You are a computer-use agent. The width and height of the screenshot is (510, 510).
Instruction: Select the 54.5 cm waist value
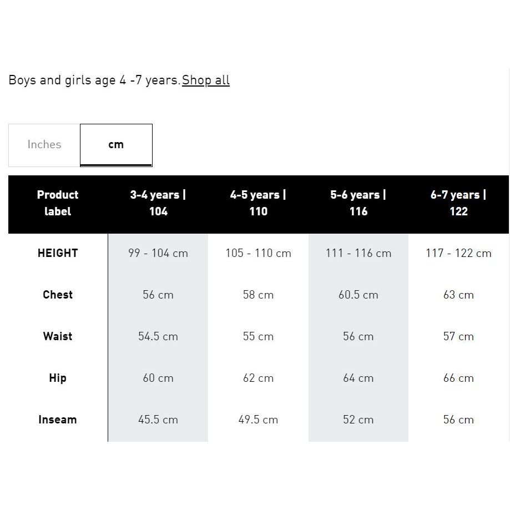158,336
